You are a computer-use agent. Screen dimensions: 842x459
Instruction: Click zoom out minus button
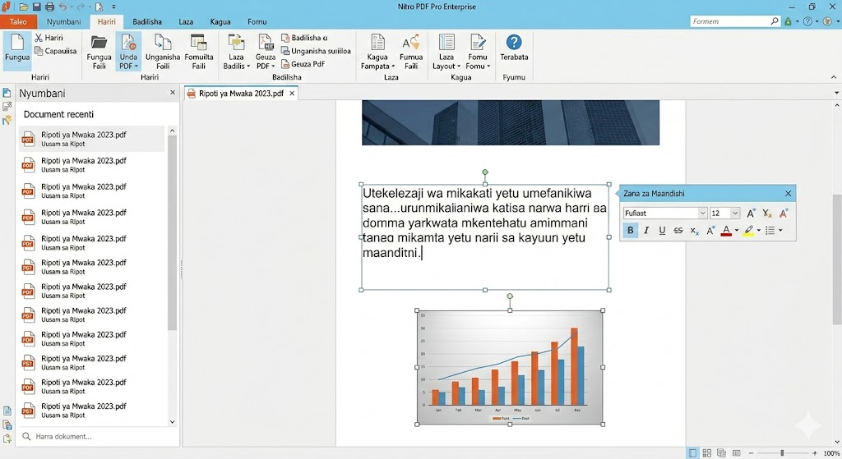[x=751, y=453]
